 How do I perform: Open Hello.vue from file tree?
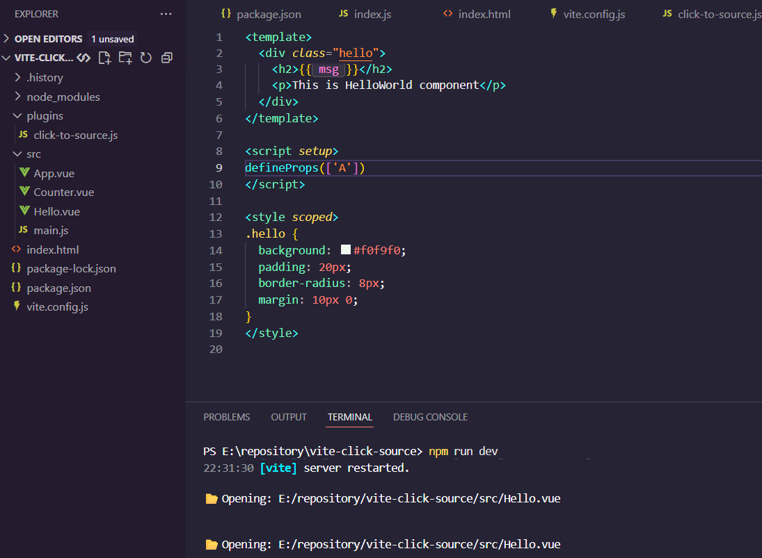coord(56,211)
